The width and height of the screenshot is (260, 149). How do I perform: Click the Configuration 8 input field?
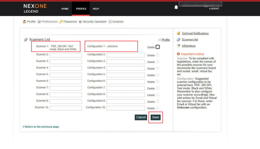click(x=125, y=95)
